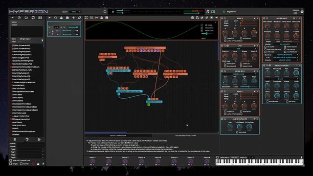Click the Macro 1 knob
Viewport: 313px width, 176px height.
coord(92,161)
